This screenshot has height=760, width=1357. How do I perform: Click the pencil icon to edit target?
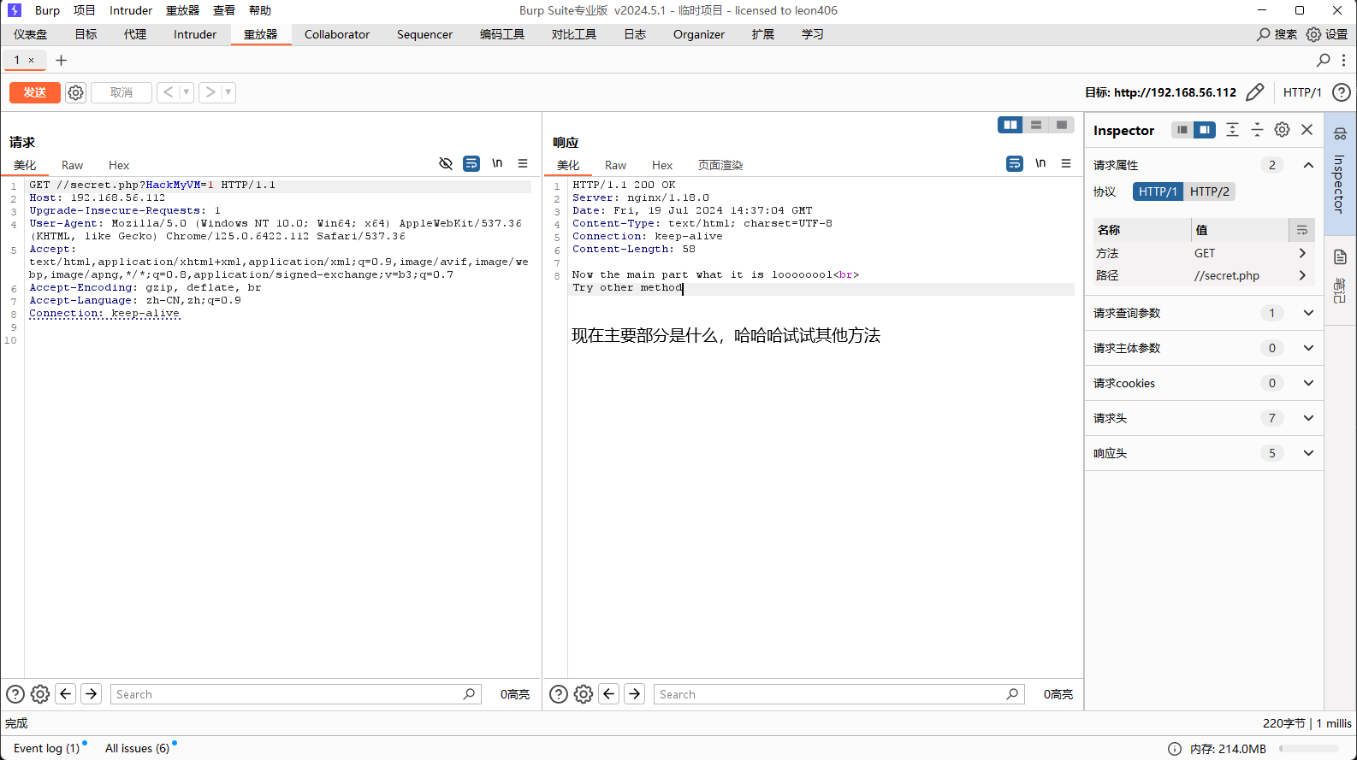point(1255,92)
